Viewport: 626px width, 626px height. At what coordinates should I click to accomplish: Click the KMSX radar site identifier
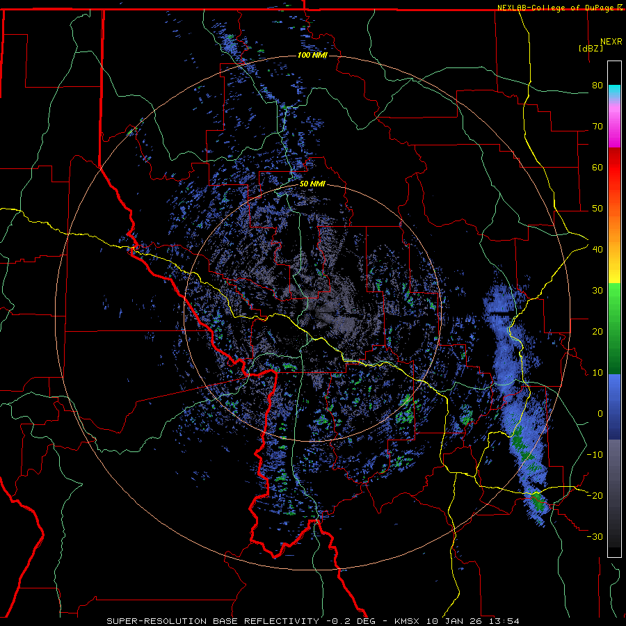(406, 621)
